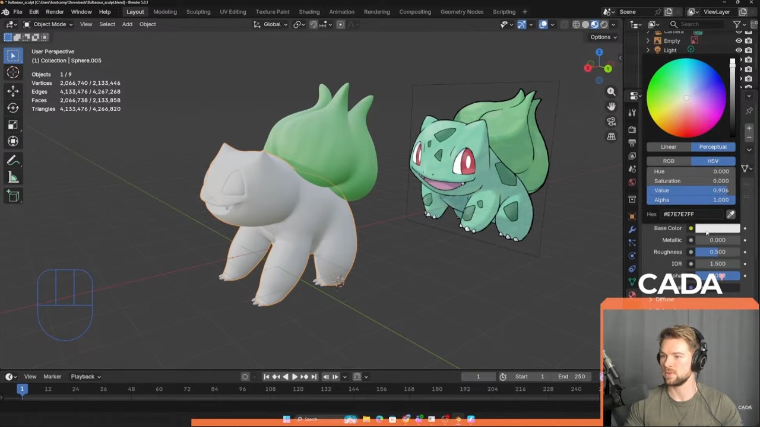Open the Object Mode dropdown
This screenshot has height=427, width=760.
click(x=48, y=24)
